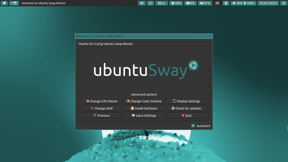Click the CPU usage 30% indicator
This screenshot has width=288, height=162.
(x=176, y=3)
